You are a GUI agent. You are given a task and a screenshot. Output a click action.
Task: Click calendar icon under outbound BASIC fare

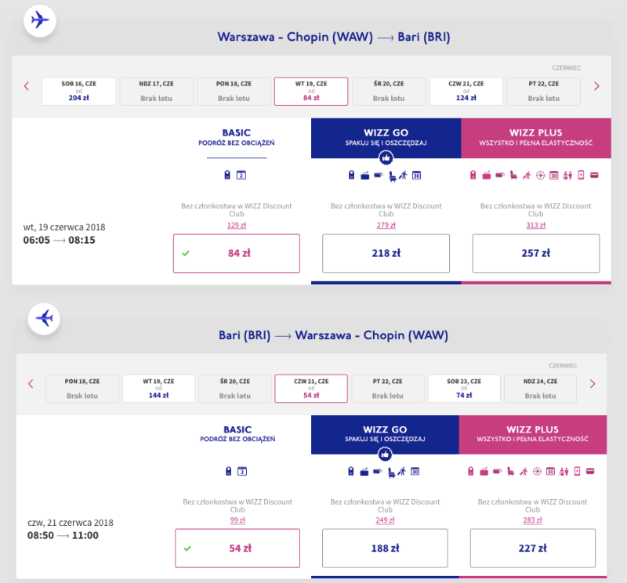click(x=241, y=176)
